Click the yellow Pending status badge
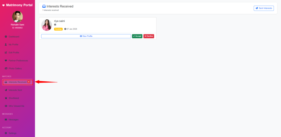Image resolution: width=281 pixels, height=137 pixels. pyautogui.click(x=58, y=29)
